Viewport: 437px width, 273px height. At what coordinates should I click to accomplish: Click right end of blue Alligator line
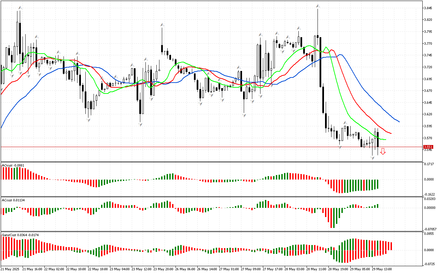pyautogui.click(x=399, y=121)
